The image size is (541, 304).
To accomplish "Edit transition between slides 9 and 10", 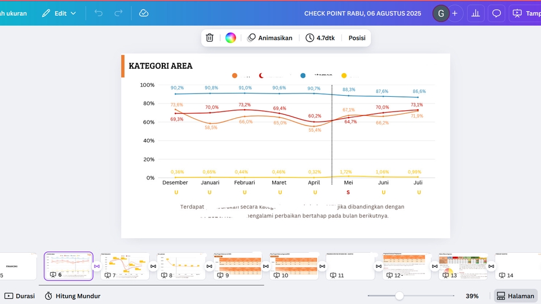I will point(265,266).
